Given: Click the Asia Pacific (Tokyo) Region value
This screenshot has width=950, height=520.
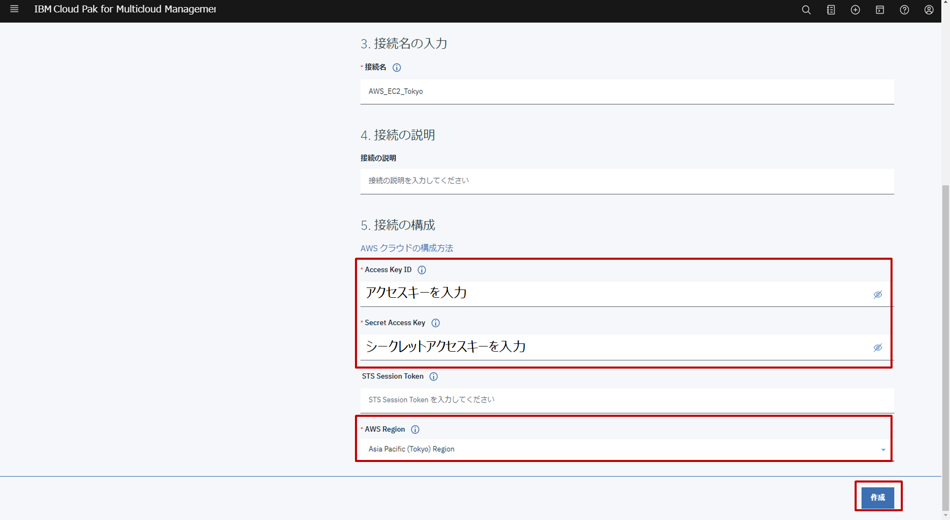Looking at the screenshot, I should 411,449.
